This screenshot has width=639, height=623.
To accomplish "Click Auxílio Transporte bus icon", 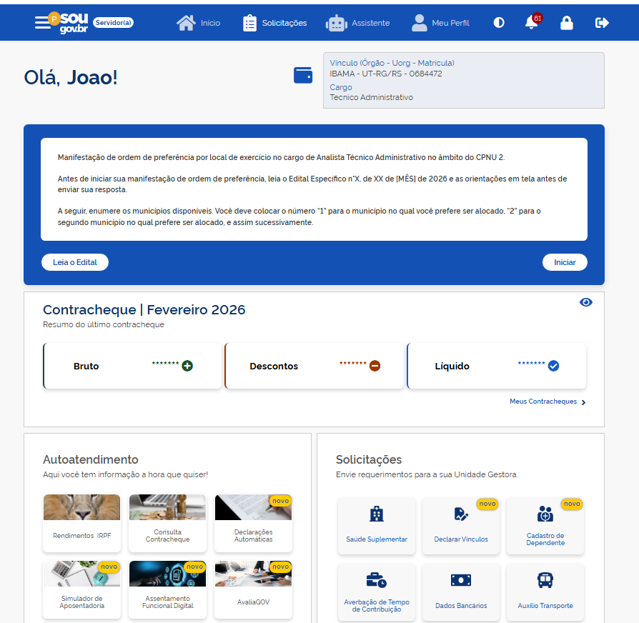I will (545, 580).
